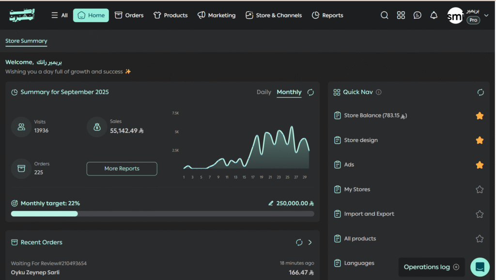Star the Import and Export shortcut

(480, 214)
